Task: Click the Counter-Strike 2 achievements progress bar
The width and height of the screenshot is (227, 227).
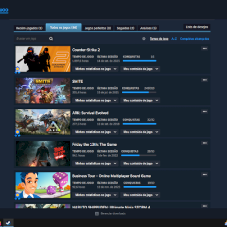Action: click(140, 61)
